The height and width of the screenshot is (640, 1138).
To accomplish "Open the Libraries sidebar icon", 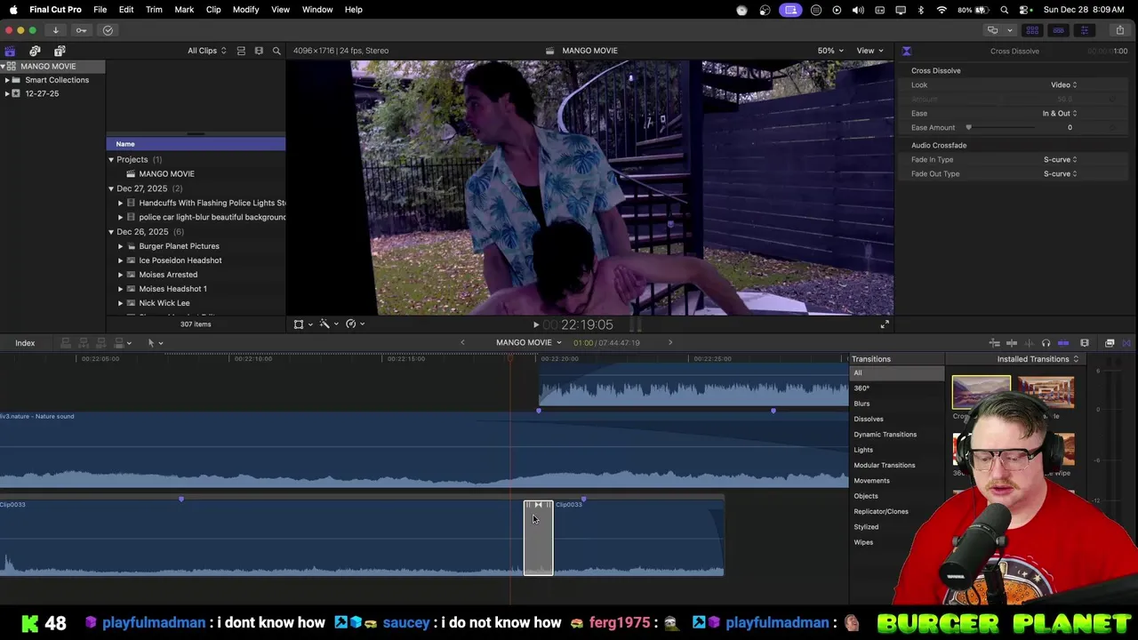I will (10, 51).
